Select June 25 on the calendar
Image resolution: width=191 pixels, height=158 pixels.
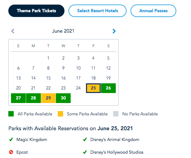[x=93, y=88]
